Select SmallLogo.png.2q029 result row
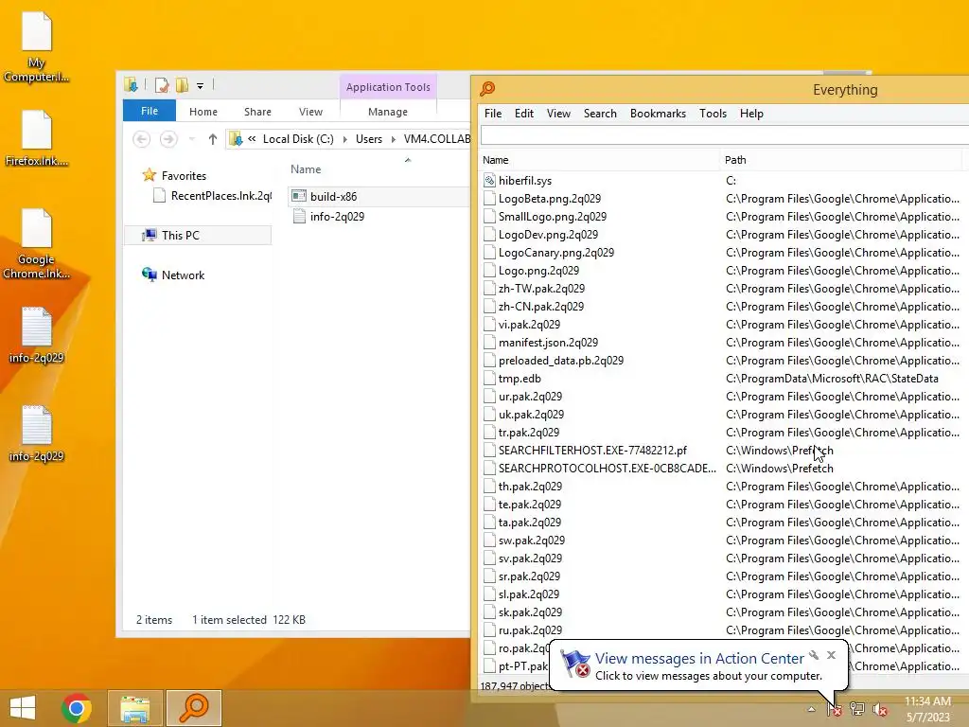 553,217
